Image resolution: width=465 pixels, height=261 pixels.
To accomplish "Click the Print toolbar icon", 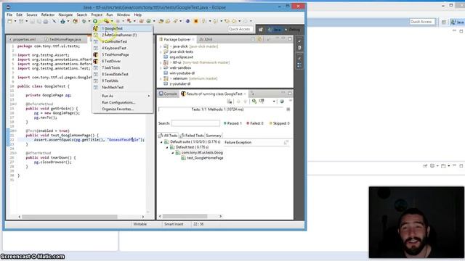I will 45,21.
